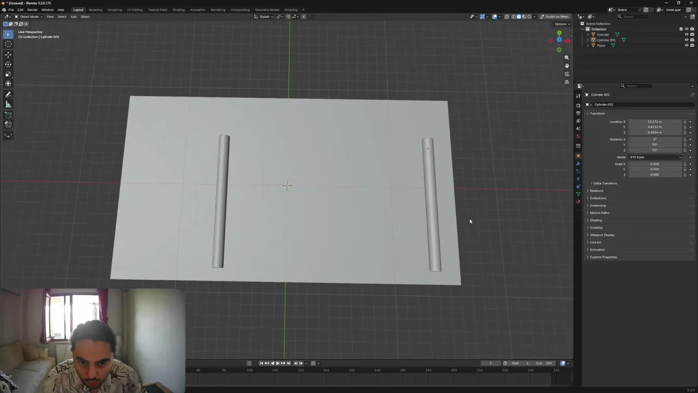Hide Collection in viewport via eye icon
The width and height of the screenshot is (698, 393).
pyautogui.click(x=687, y=29)
